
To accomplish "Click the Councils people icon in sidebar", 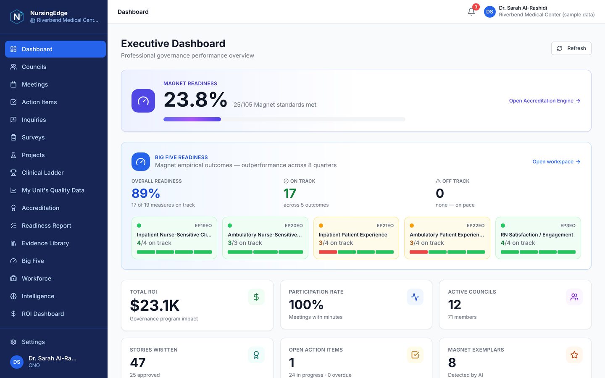I will coord(13,67).
